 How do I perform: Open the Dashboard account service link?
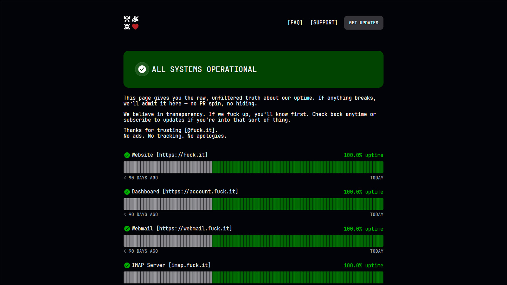coord(185,192)
